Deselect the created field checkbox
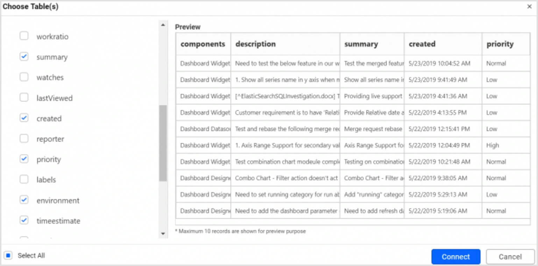This screenshot has height=266, width=538. [x=24, y=118]
